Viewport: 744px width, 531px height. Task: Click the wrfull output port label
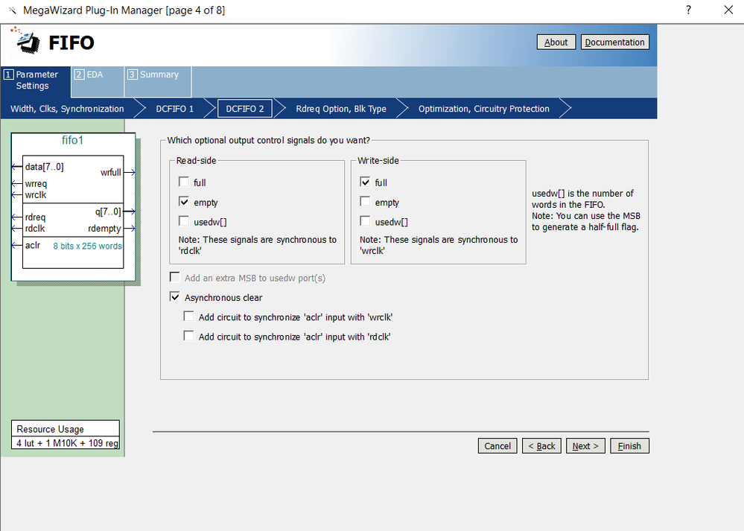click(110, 172)
